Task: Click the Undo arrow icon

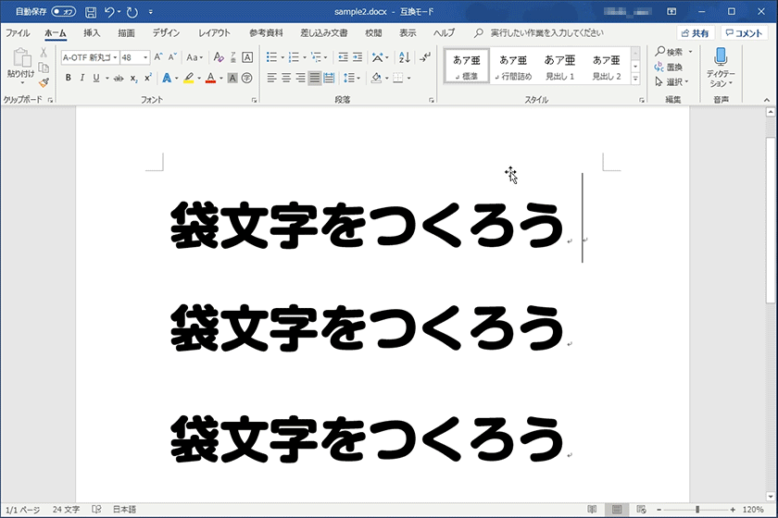Action: pos(109,12)
